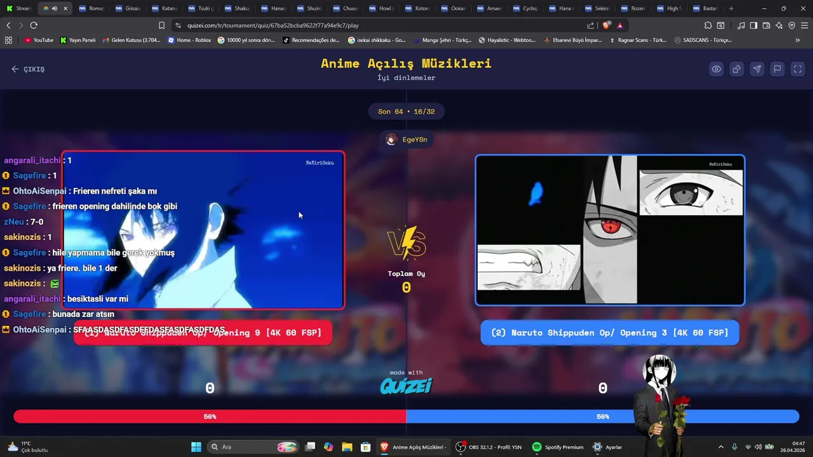Viewport: 813px width, 457px height.
Task: Switch to the Grisaia browser tab
Action: 128,8
